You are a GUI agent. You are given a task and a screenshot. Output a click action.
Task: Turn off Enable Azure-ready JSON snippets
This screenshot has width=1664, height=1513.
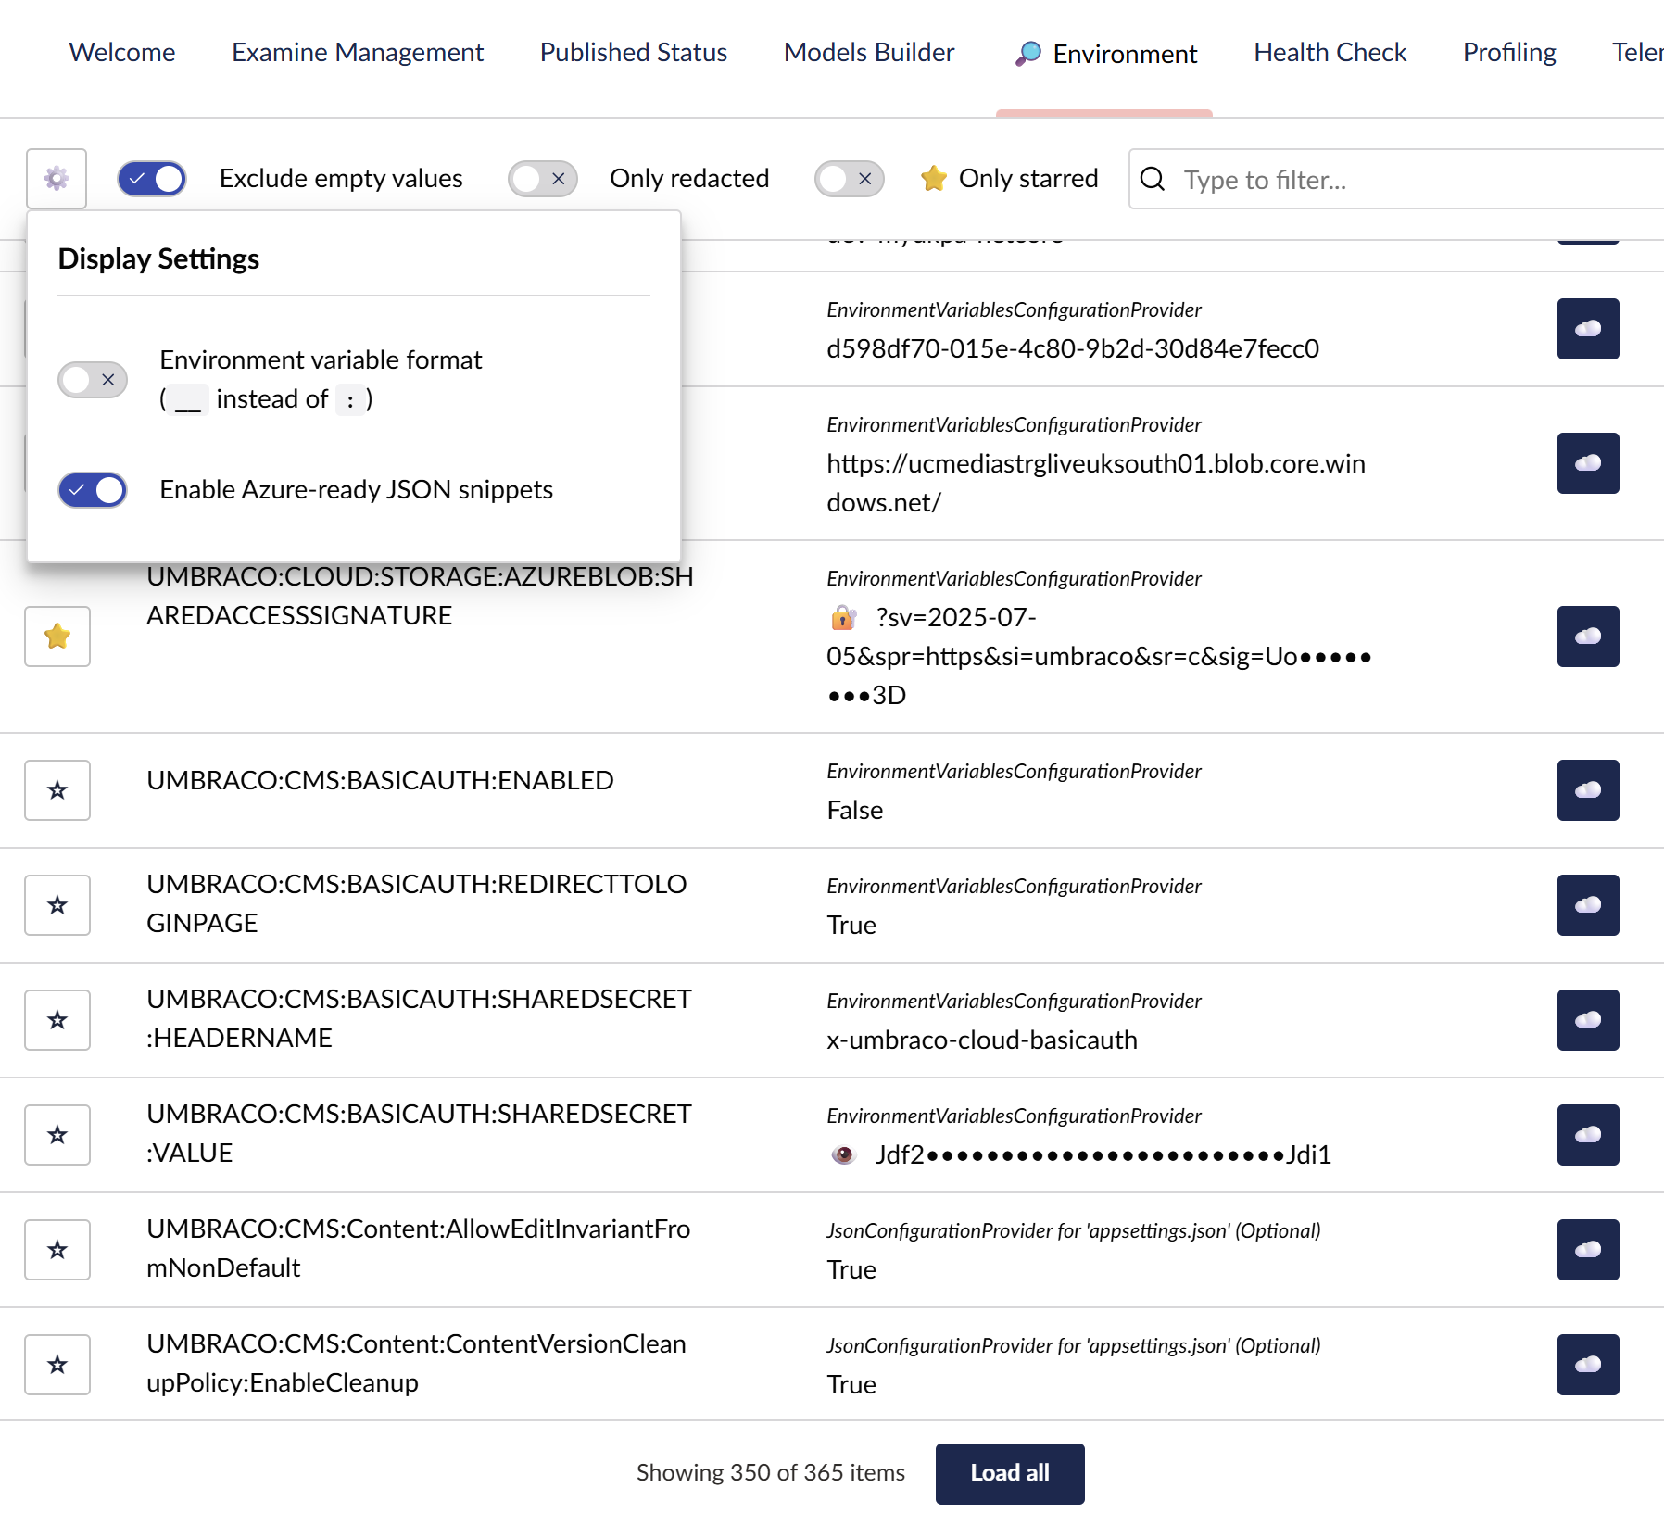pos(92,490)
